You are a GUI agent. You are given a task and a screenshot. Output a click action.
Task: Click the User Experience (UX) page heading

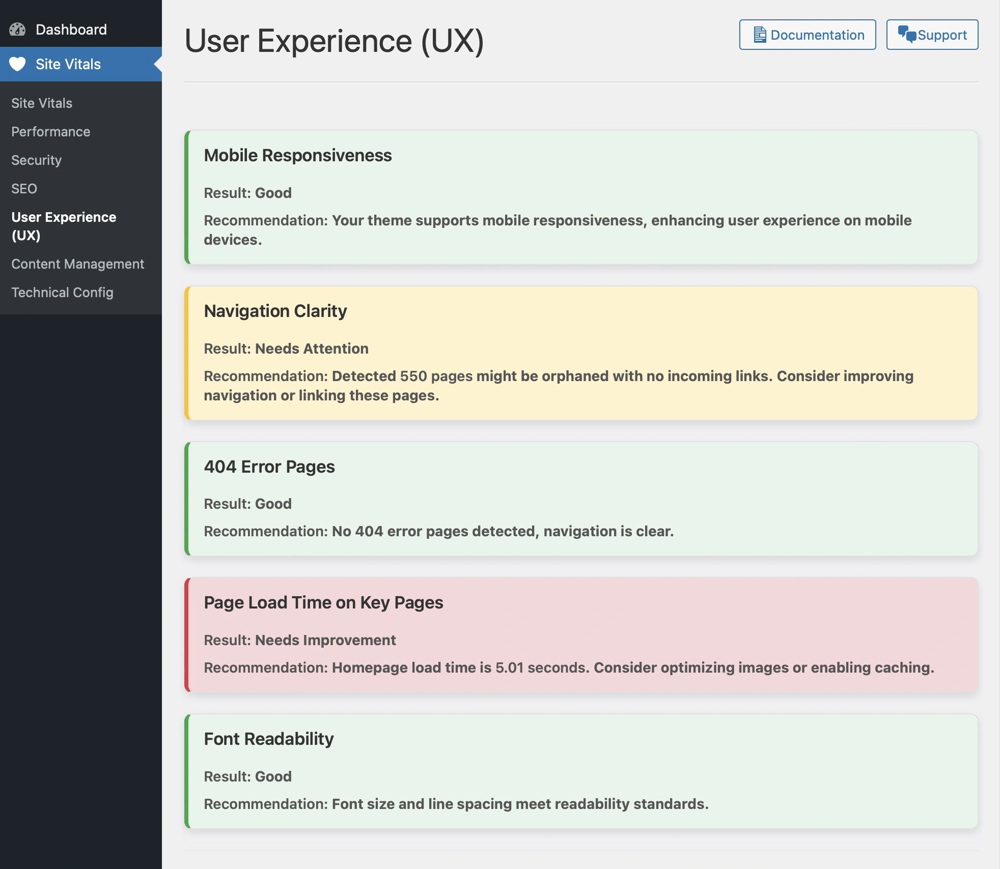(334, 41)
